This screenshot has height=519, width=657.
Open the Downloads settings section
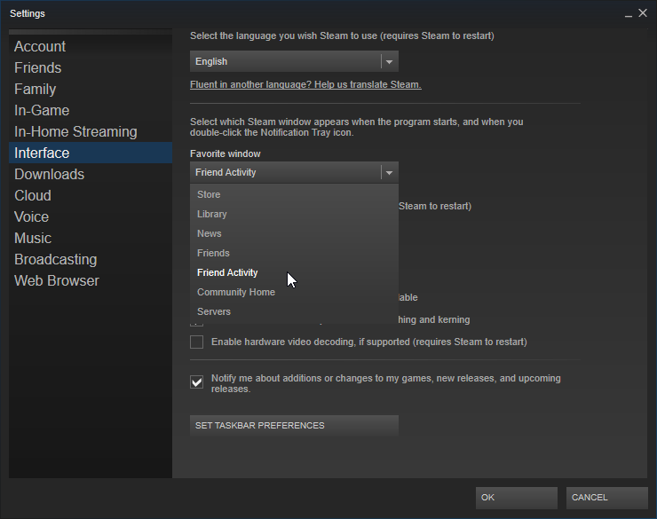(91, 174)
